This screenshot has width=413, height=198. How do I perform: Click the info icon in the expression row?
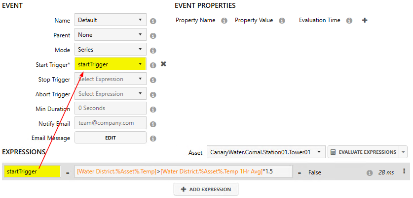369,172
